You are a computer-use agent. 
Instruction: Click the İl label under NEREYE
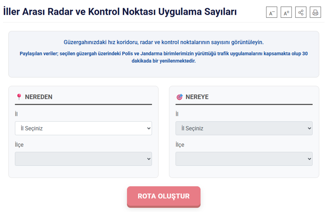pyautogui.click(x=177, y=114)
